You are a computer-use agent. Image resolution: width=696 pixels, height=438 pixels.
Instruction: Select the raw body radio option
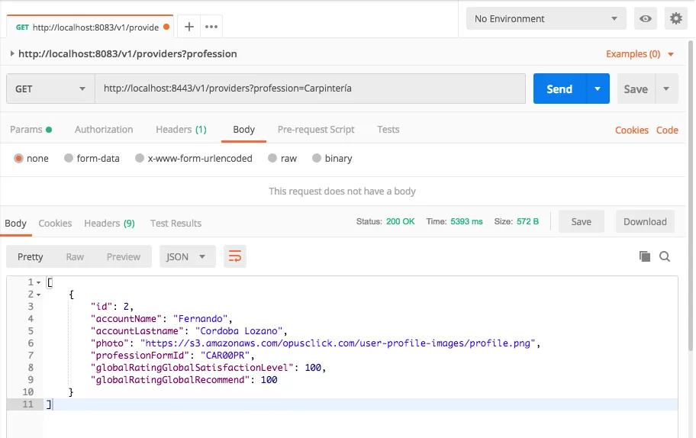pyautogui.click(x=272, y=159)
